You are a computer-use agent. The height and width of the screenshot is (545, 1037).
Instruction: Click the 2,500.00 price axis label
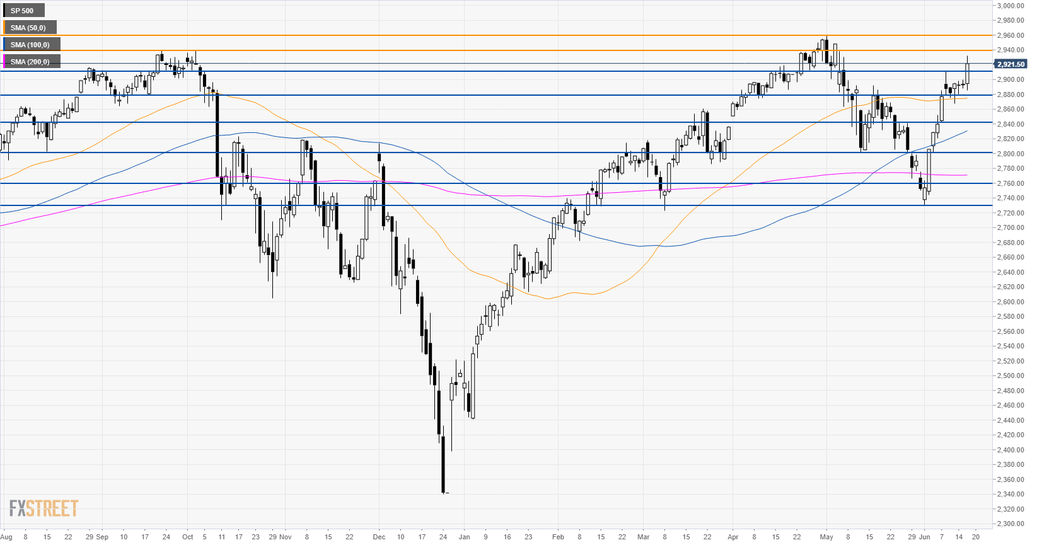(1011, 376)
